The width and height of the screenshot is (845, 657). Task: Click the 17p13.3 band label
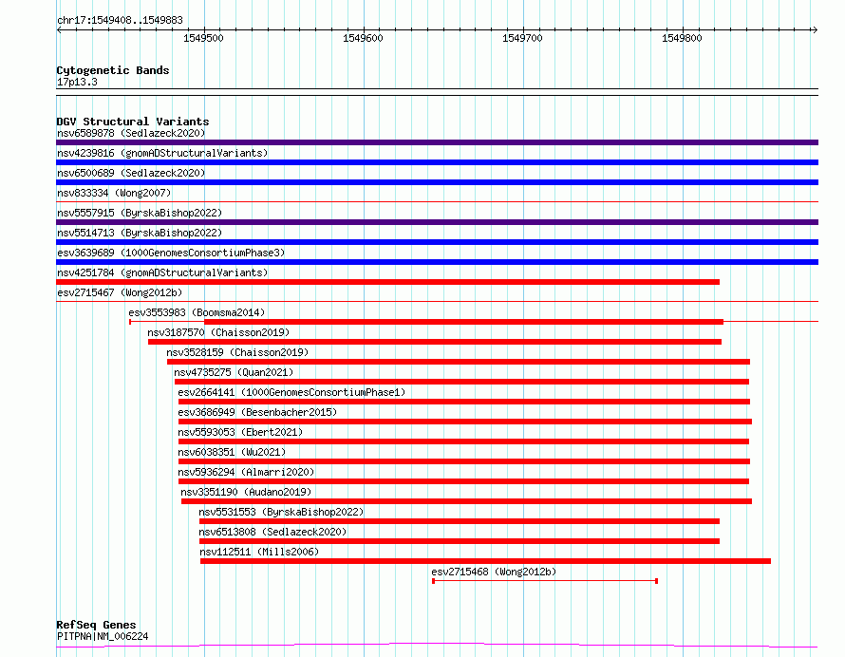(77, 82)
